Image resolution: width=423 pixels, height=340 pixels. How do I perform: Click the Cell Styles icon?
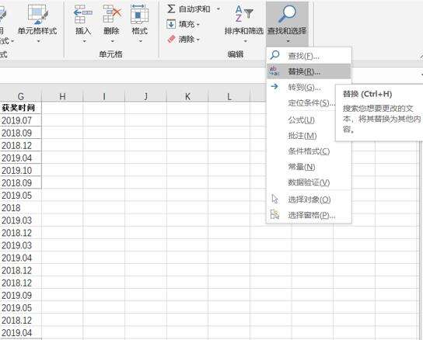tap(38, 14)
